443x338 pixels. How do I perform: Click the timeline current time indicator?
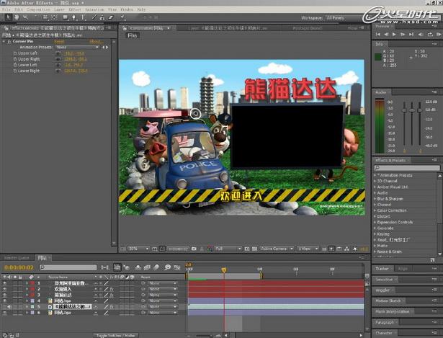pyautogui.click(x=224, y=270)
